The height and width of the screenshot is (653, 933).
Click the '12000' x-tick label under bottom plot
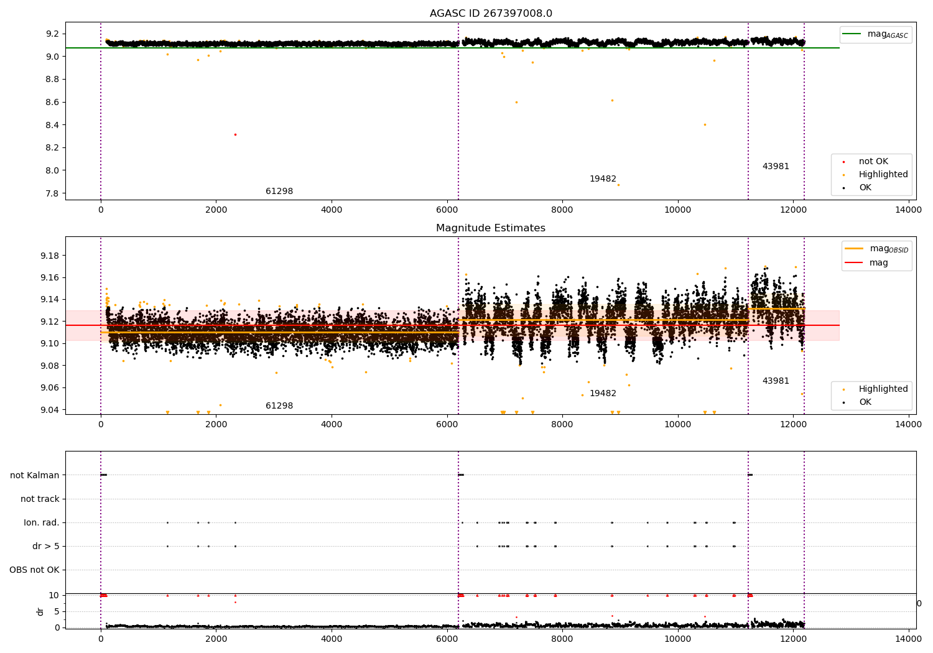[793, 639]
